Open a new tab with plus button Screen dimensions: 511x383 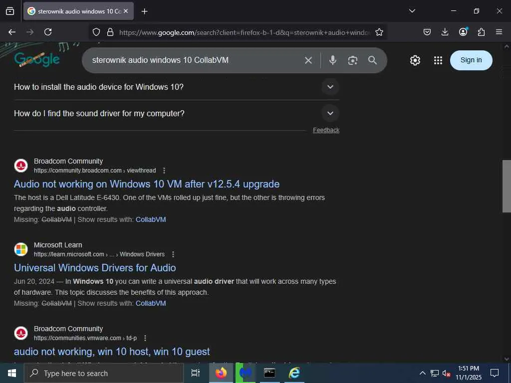(144, 11)
